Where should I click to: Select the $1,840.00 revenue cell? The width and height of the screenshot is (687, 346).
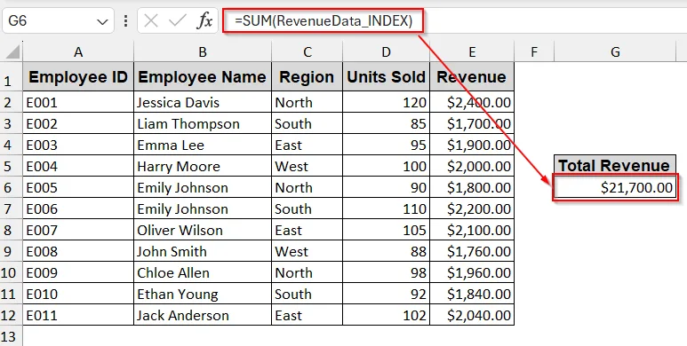coord(472,294)
